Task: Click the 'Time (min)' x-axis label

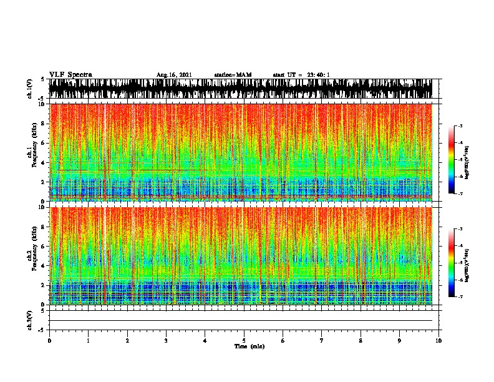Action: click(249, 346)
